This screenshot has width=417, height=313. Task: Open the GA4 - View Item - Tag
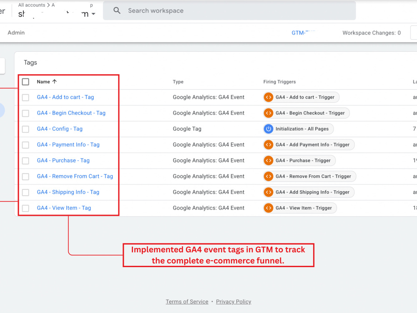tap(64, 208)
